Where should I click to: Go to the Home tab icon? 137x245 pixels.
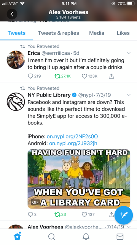point(18,236)
